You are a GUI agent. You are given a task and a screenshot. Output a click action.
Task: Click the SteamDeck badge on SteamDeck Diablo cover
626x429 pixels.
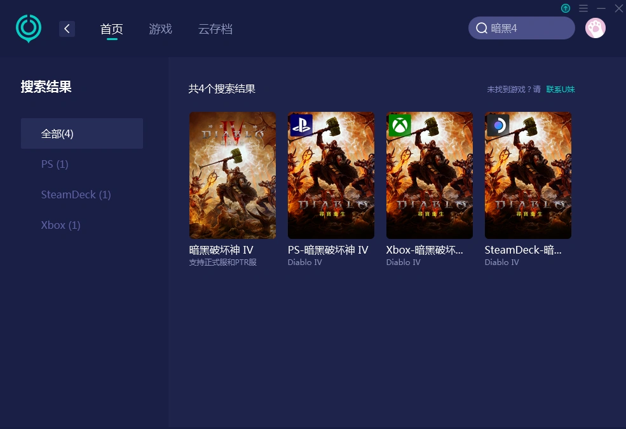pos(498,125)
